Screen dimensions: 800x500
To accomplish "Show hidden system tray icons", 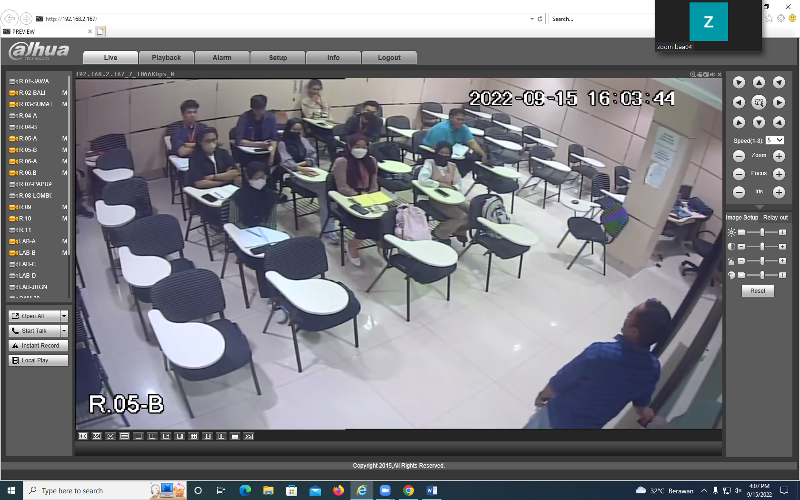I will pos(704,490).
